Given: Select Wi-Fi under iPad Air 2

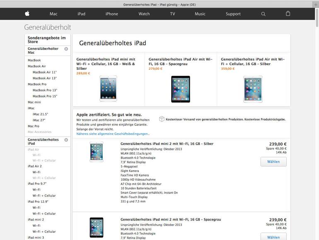Looking at the screenshot, I should pos(36,172).
